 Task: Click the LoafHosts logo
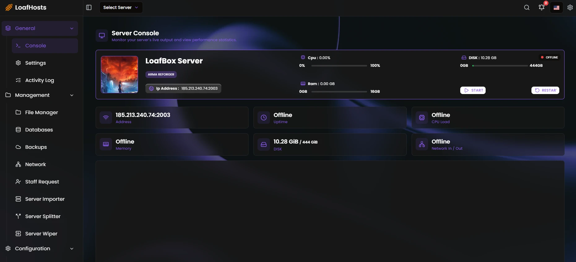(26, 7)
